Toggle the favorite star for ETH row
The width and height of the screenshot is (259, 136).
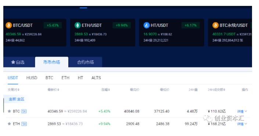point(9,124)
